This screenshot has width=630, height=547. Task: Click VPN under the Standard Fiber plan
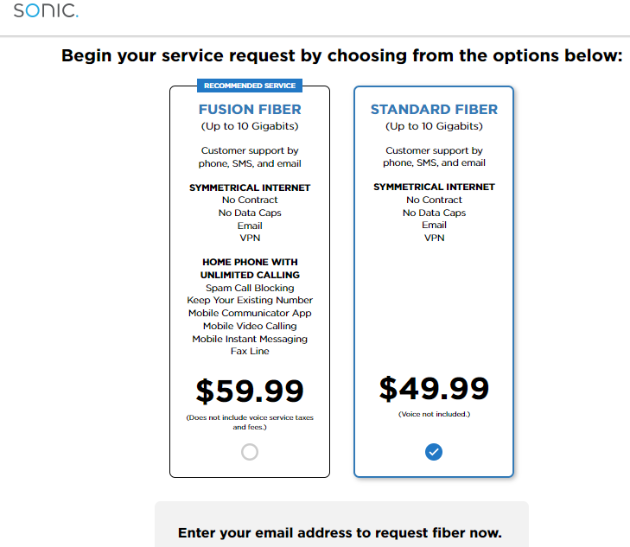pyautogui.click(x=434, y=238)
